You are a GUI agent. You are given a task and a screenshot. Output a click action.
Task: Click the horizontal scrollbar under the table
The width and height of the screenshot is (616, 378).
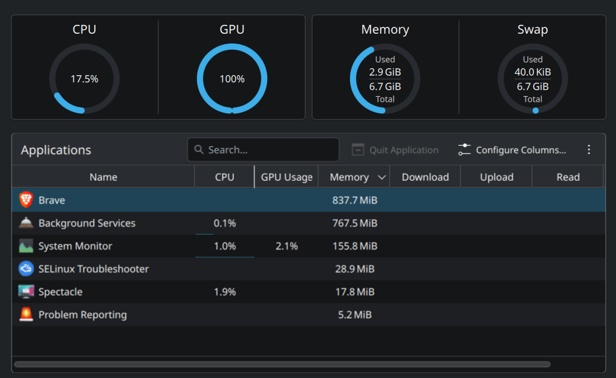pos(282,365)
